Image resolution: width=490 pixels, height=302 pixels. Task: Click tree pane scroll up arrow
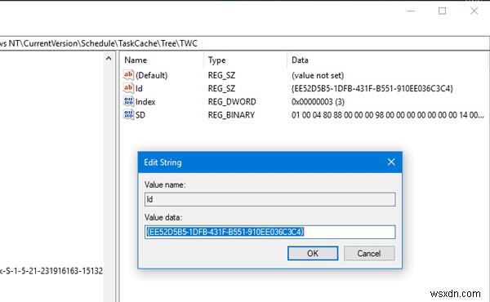tap(109, 59)
